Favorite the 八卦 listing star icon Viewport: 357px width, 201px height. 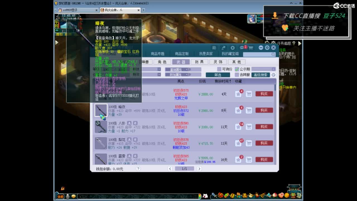tap(238, 127)
